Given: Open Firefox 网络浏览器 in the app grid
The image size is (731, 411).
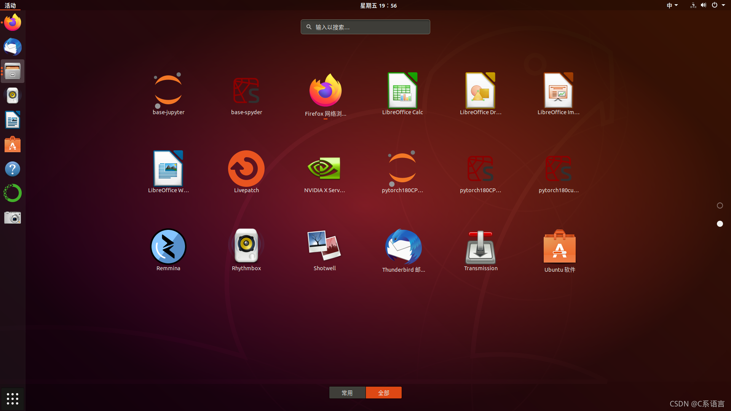Looking at the screenshot, I should (x=325, y=95).
